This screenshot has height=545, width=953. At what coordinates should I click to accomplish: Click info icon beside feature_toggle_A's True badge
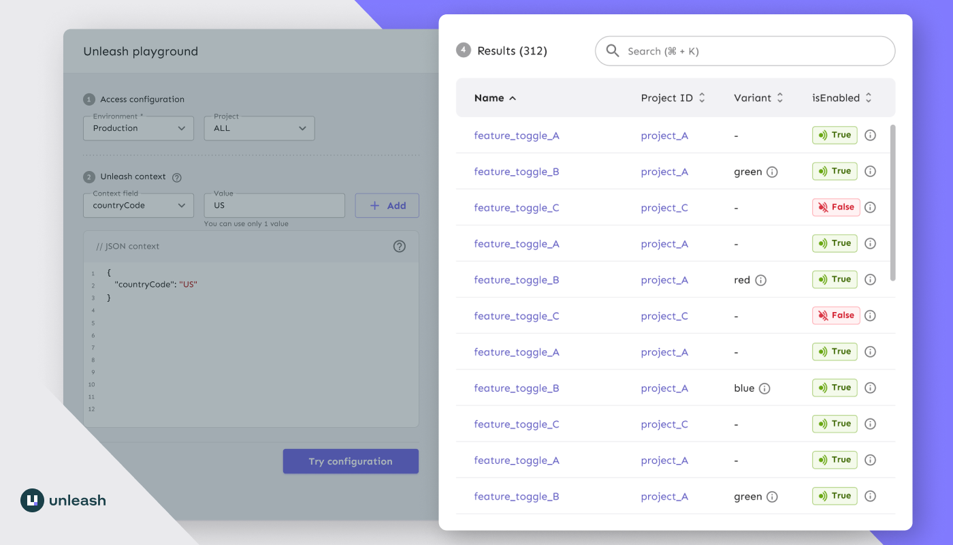[x=870, y=135]
